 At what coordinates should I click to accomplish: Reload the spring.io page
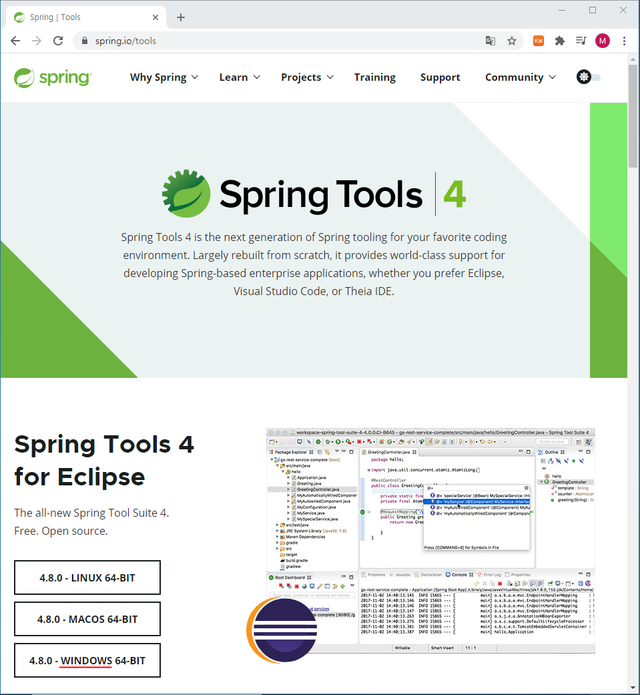tap(58, 41)
